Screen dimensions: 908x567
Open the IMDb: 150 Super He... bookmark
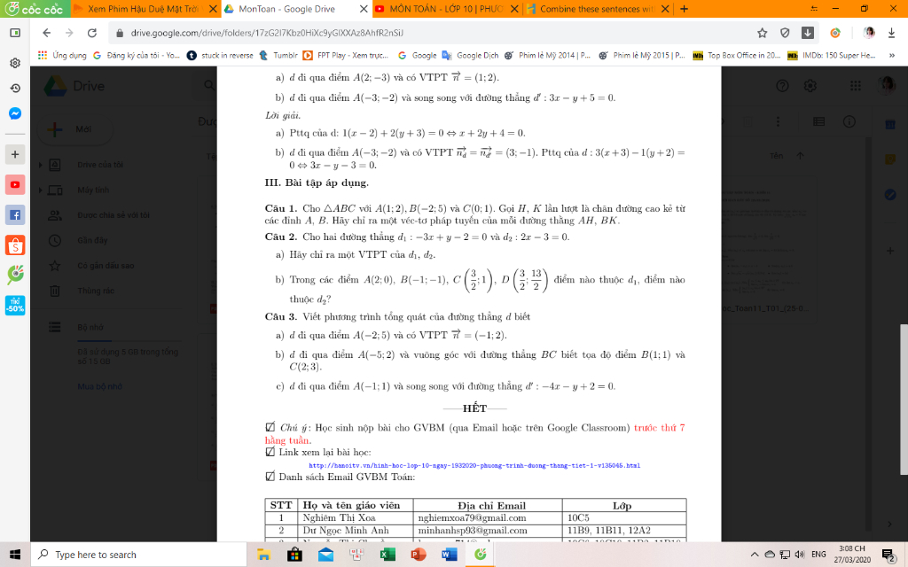(x=832, y=56)
